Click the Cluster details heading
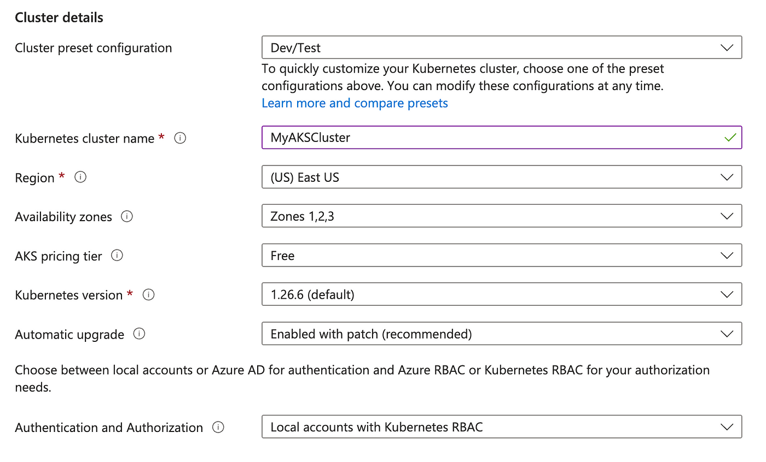The image size is (766, 462). point(59,17)
